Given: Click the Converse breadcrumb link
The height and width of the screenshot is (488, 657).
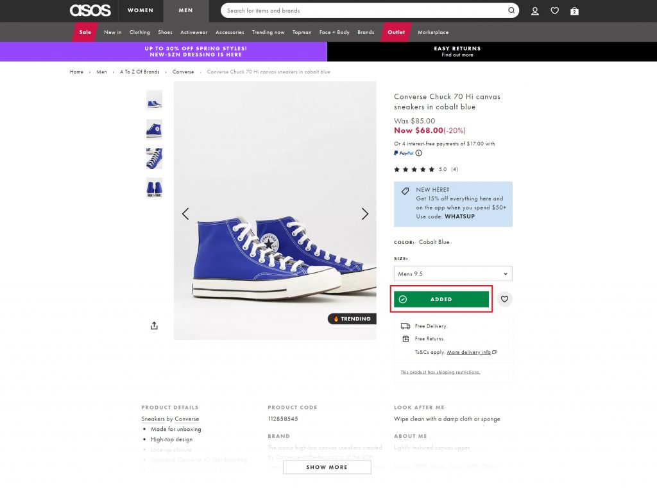Looking at the screenshot, I should (x=183, y=72).
